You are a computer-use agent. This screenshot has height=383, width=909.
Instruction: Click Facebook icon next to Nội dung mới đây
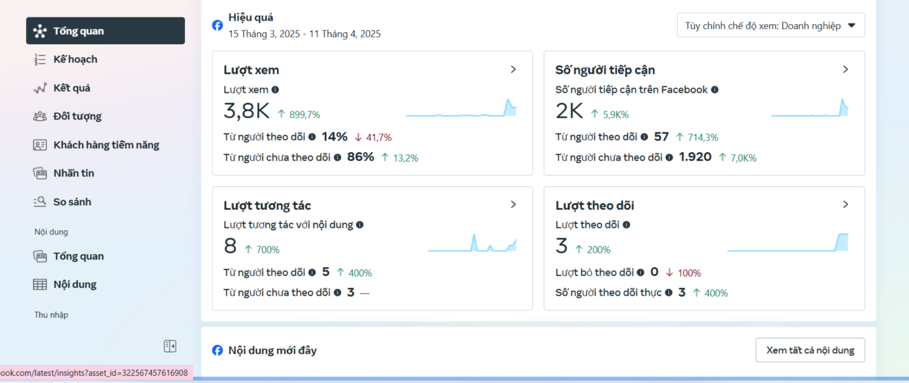pos(217,350)
